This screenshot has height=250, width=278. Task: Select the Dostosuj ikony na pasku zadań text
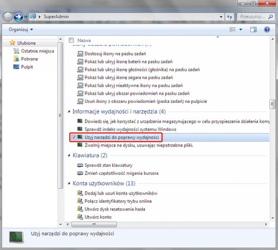coord(115,54)
